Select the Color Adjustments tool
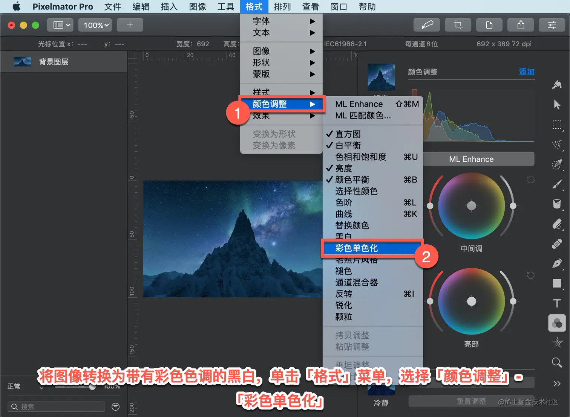The height and width of the screenshot is (417, 570). tap(557, 323)
